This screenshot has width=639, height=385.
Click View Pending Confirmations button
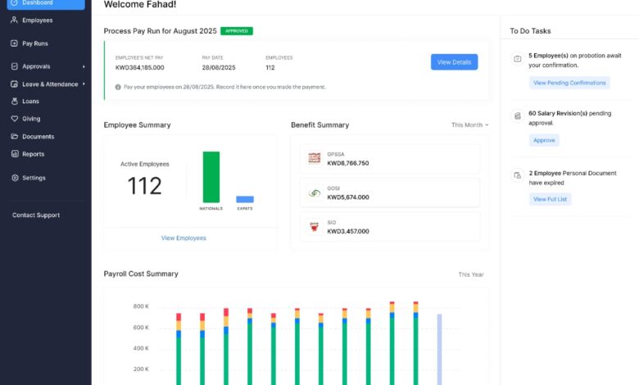coord(569,83)
